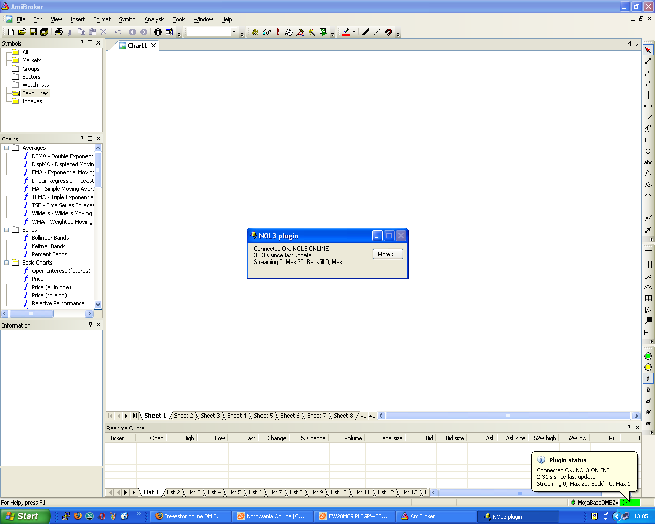
Task: Click the More >> button in NOL3 plugin
Action: [x=387, y=254]
